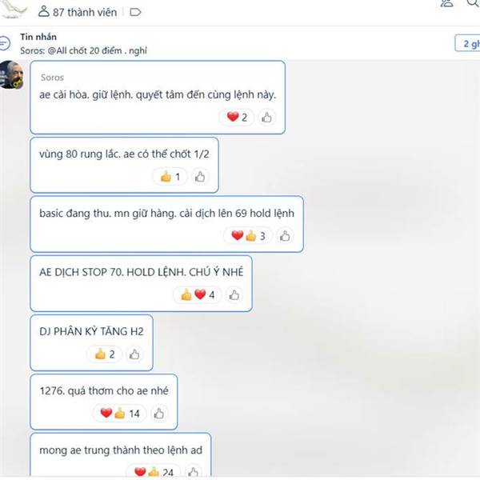Open the 4 reactions on 'AE DỊCH STOP 70' message
Viewport: 480px width, 480px height.
(x=197, y=294)
